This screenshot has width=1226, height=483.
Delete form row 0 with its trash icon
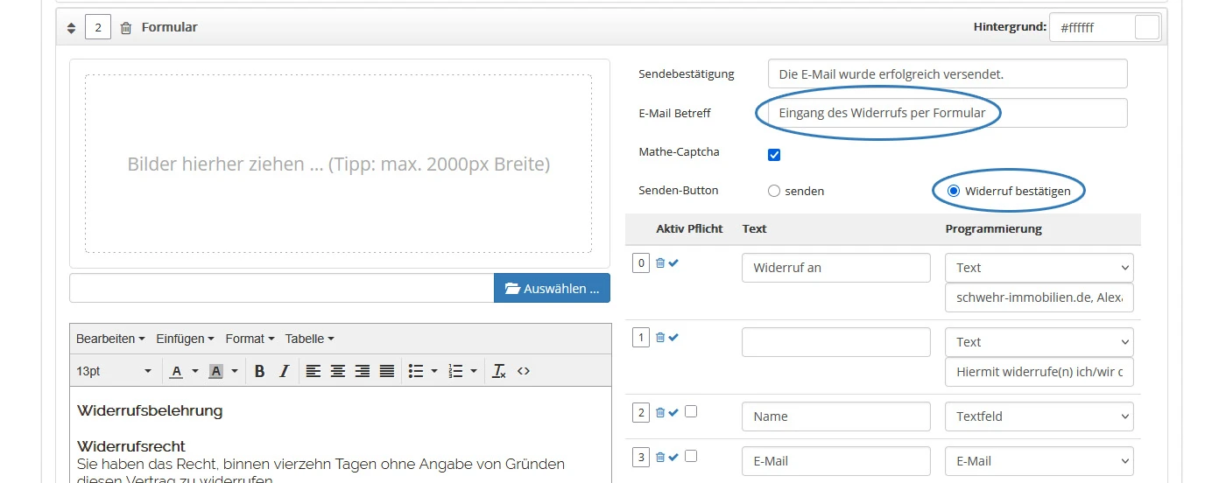(660, 262)
